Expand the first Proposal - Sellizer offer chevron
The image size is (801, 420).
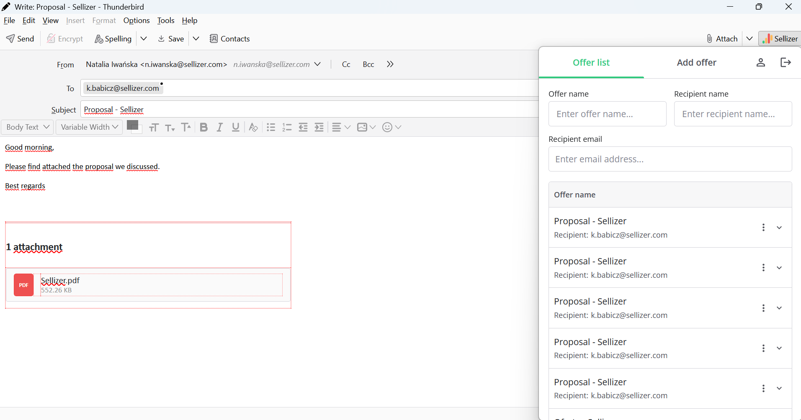coord(779,228)
